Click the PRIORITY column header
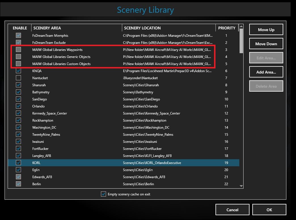The image size is (296, 220). click(227, 28)
